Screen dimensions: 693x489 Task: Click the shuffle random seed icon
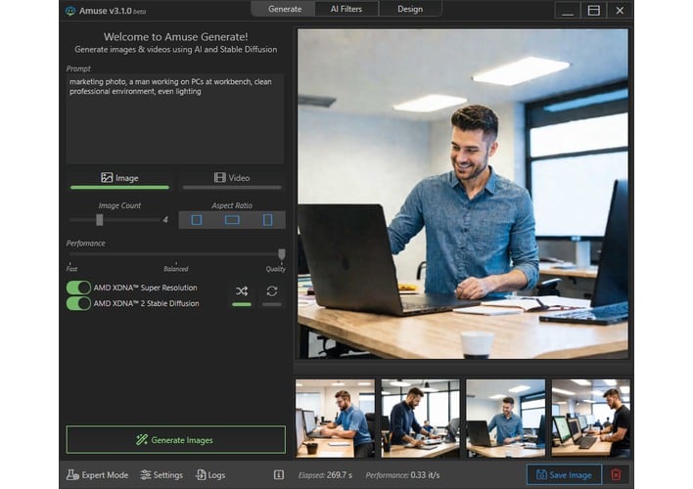[242, 290]
